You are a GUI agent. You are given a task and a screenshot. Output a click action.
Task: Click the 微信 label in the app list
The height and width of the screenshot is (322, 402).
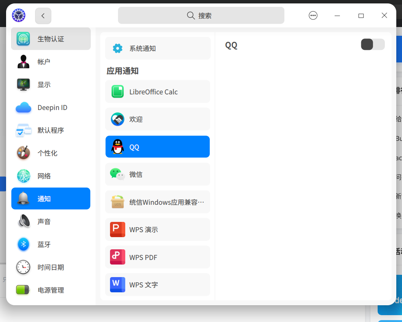[x=136, y=175]
